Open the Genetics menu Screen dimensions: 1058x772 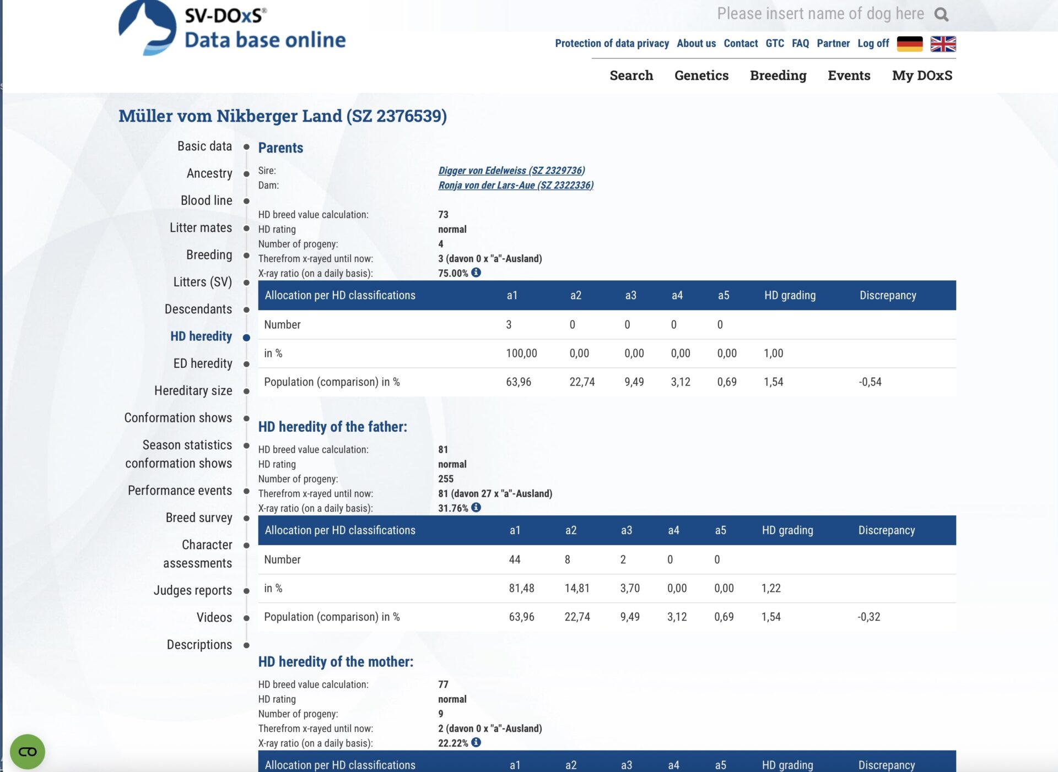[x=701, y=75]
